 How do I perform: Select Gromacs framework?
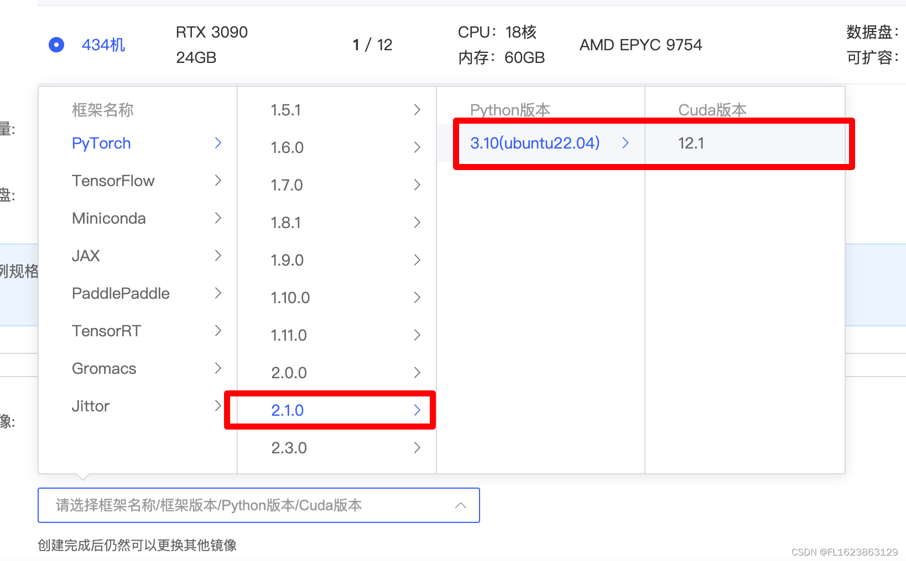coord(104,368)
